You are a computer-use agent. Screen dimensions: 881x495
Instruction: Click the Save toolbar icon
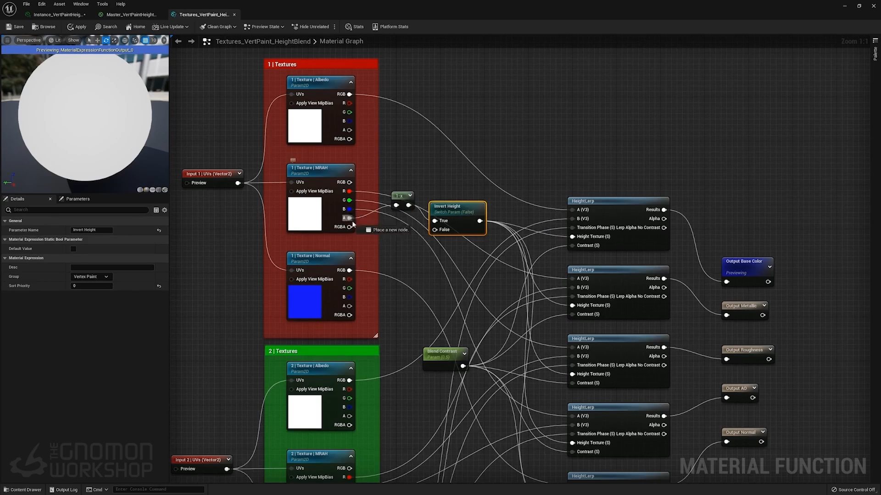[9, 27]
